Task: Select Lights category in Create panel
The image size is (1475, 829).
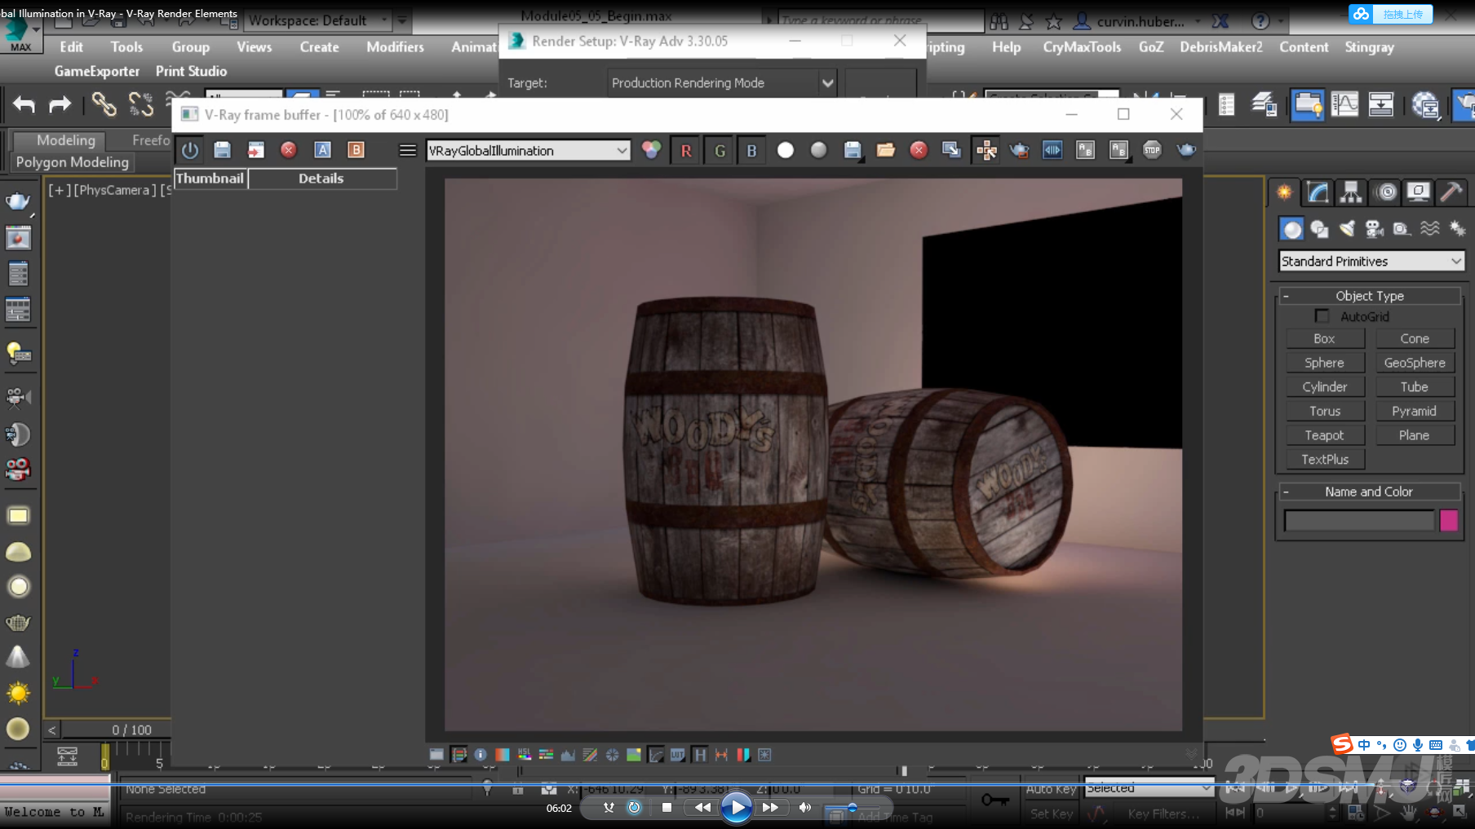Action: tap(1347, 229)
